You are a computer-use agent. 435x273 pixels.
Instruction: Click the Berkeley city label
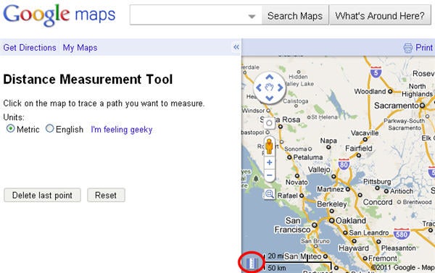point(332,204)
